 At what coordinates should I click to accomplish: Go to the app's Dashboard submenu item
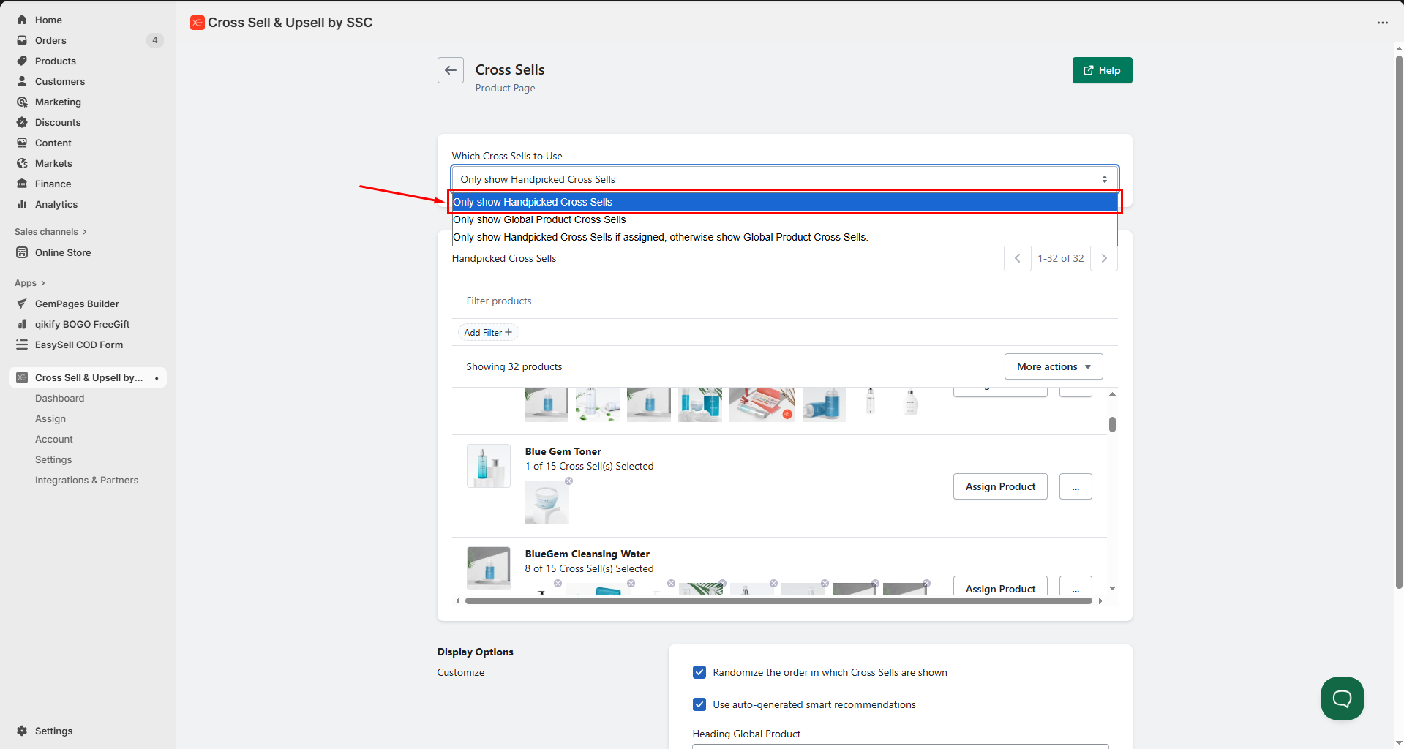pos(59,398)
